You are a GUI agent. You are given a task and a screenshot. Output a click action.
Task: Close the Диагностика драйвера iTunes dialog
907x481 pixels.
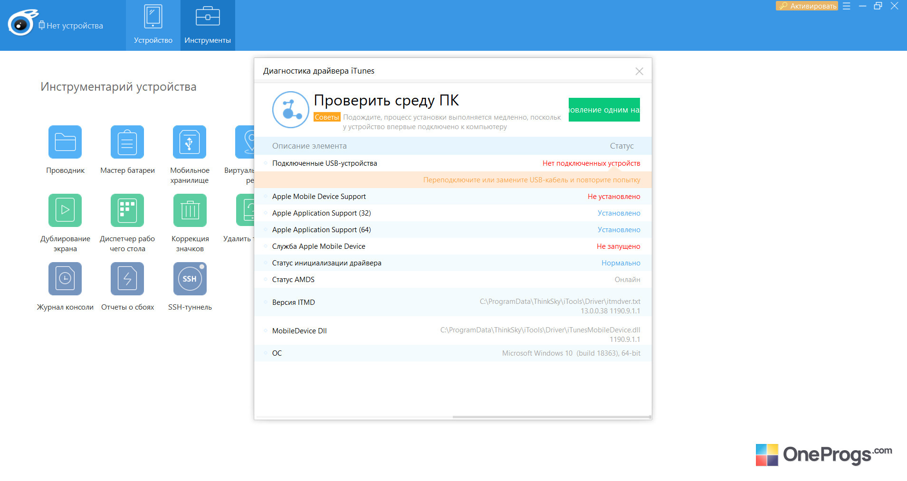(639, 71)
